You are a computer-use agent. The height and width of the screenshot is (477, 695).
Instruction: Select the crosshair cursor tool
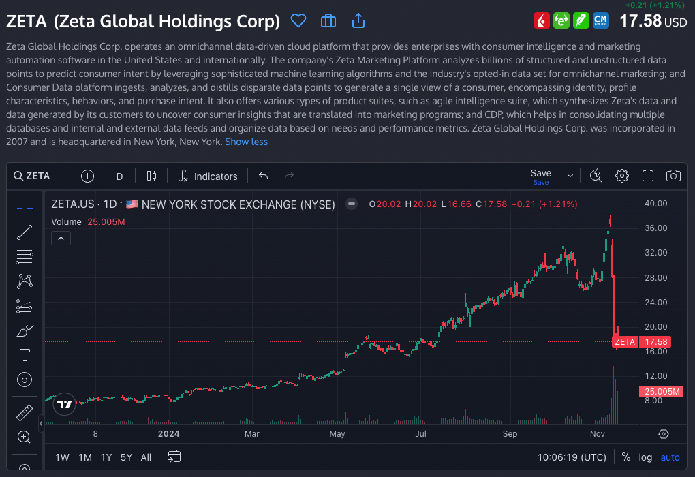(25, 207)
